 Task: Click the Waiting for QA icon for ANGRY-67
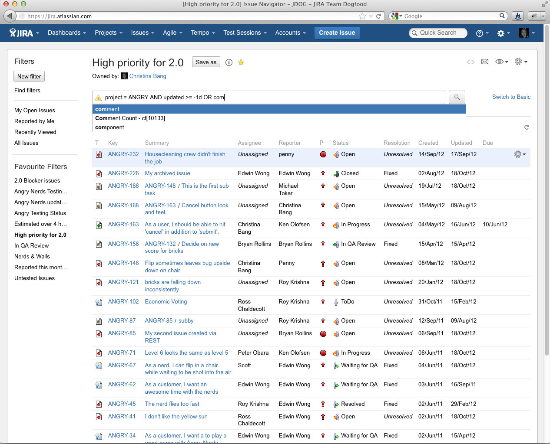(x=336, y=366)
